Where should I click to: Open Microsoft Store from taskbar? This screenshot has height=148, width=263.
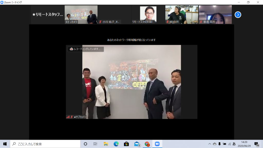(x=126, y=144)
